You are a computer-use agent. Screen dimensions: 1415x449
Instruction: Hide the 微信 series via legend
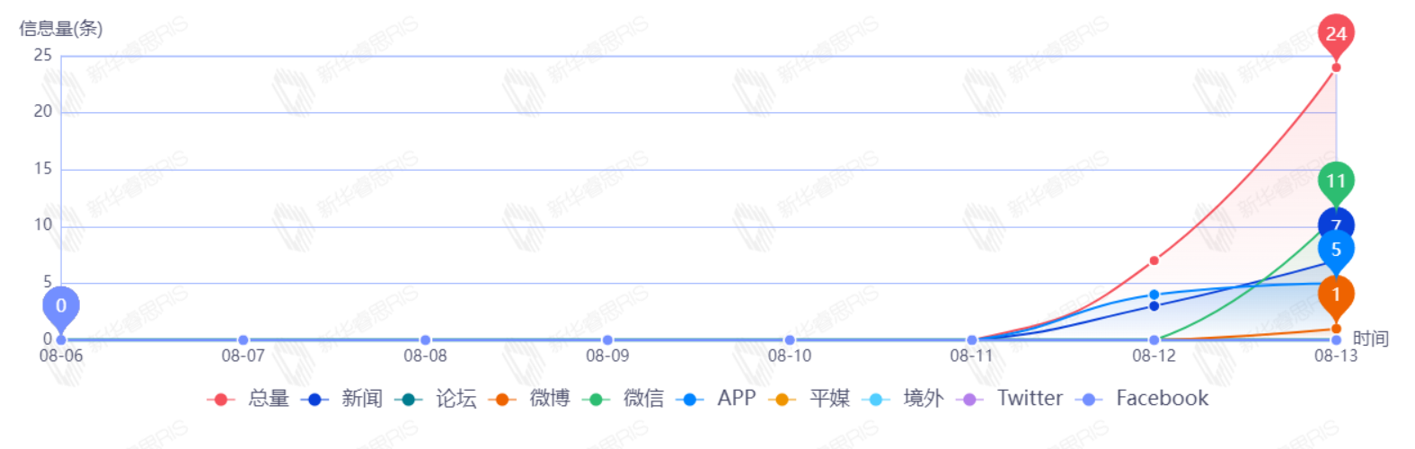tap(624, 399)
